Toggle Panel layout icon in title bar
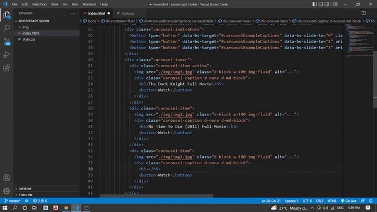Image resolution: width=377 pixels, height=212 pixels. click(320, 4)
